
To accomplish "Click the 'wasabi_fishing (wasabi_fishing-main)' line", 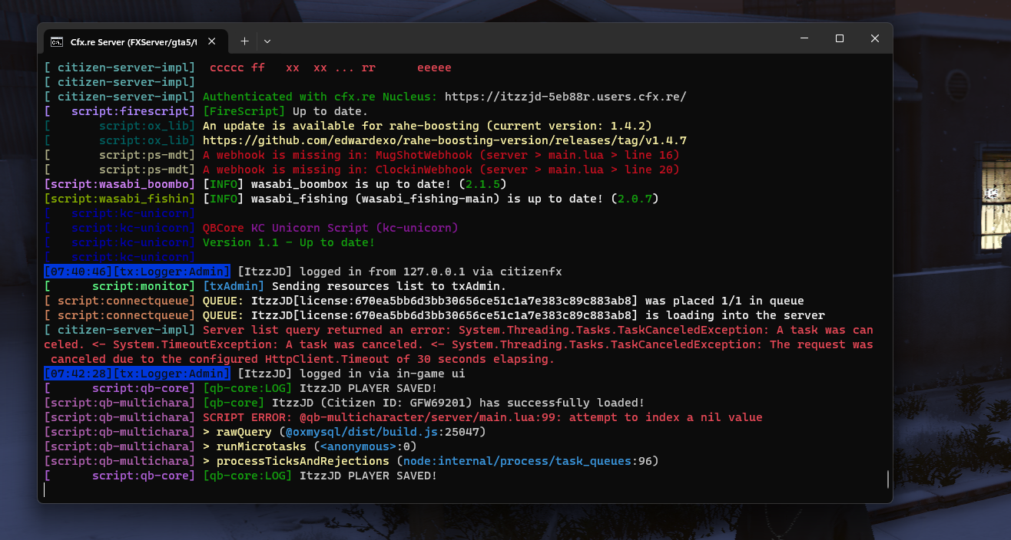I will 431,199.
